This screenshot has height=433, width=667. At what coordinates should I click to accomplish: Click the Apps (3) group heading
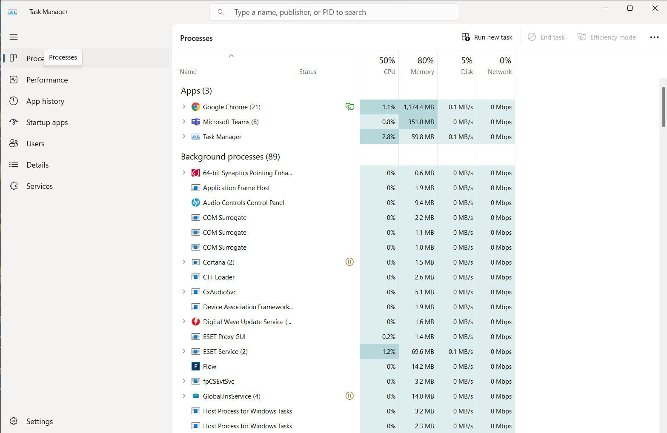click(x=196, y=91)
